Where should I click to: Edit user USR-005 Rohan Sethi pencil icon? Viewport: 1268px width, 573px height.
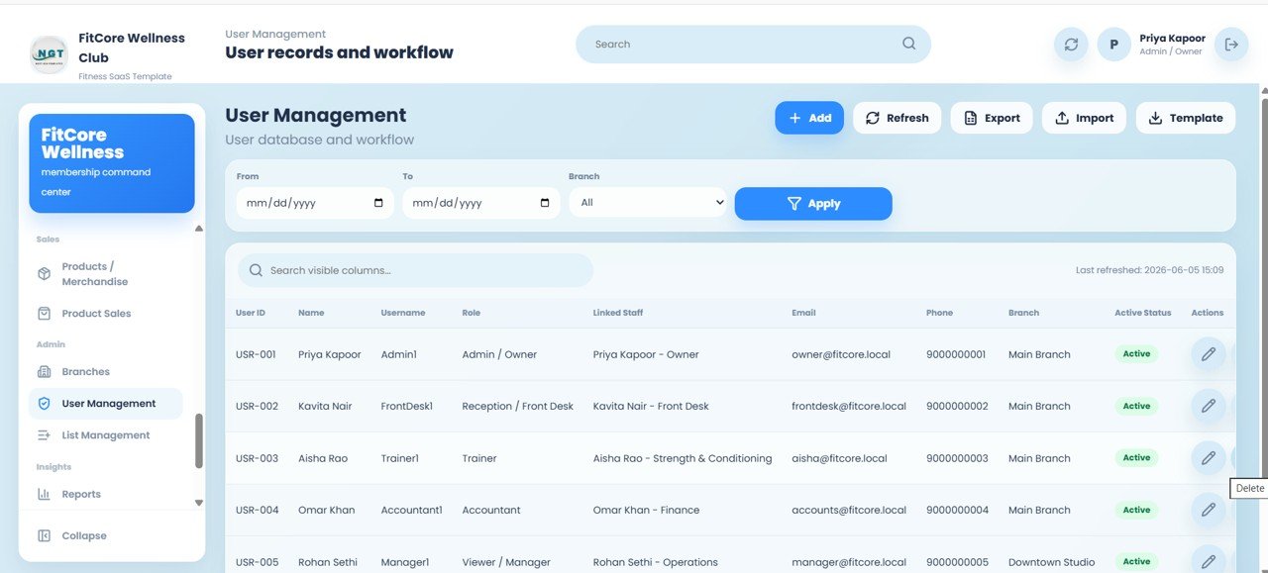coord(1208,561)
